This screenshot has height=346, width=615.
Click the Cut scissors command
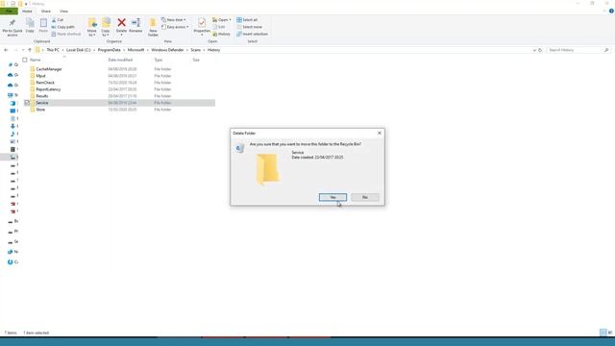(58, 19)
